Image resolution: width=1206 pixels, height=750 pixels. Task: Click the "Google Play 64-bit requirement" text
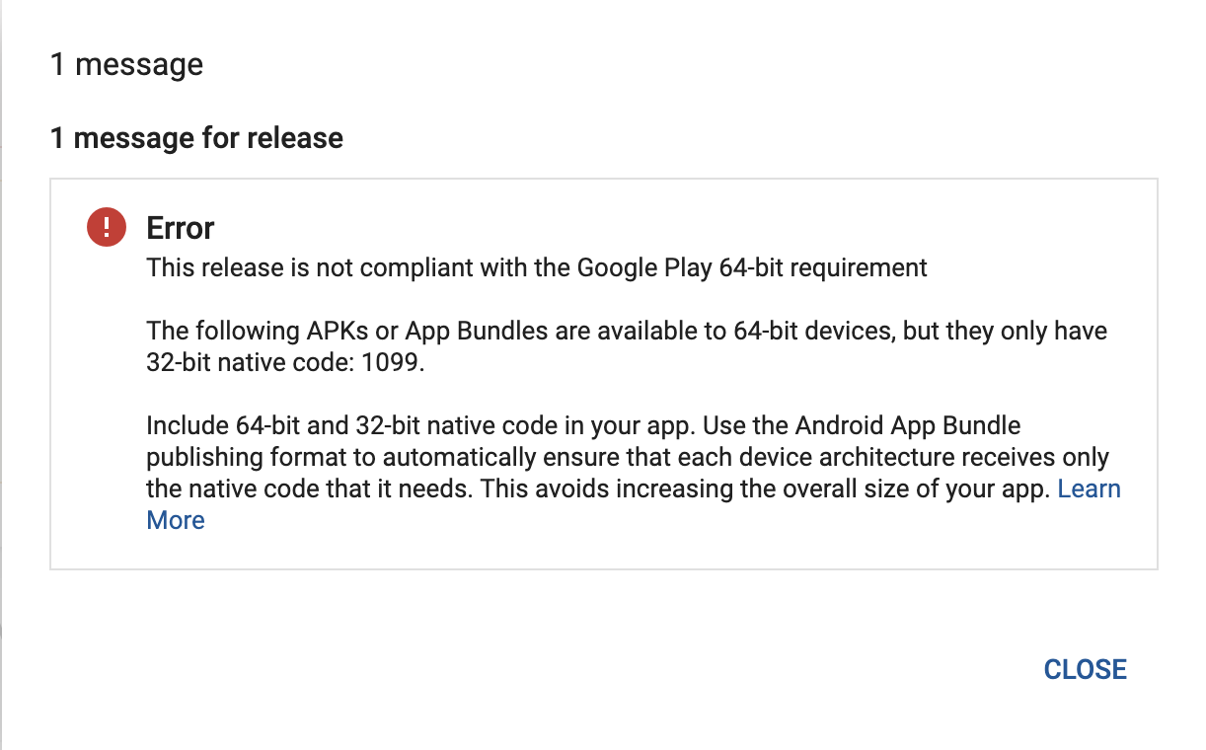click(x=752, y=267)
